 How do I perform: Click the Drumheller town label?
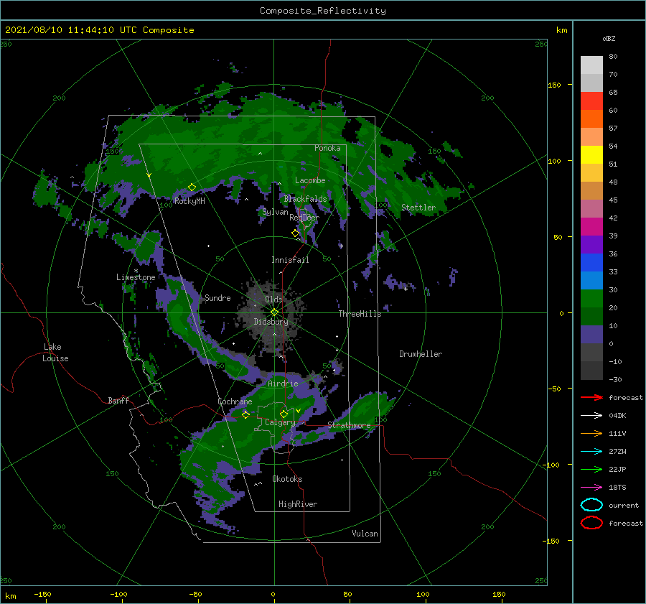pos(421,354)
